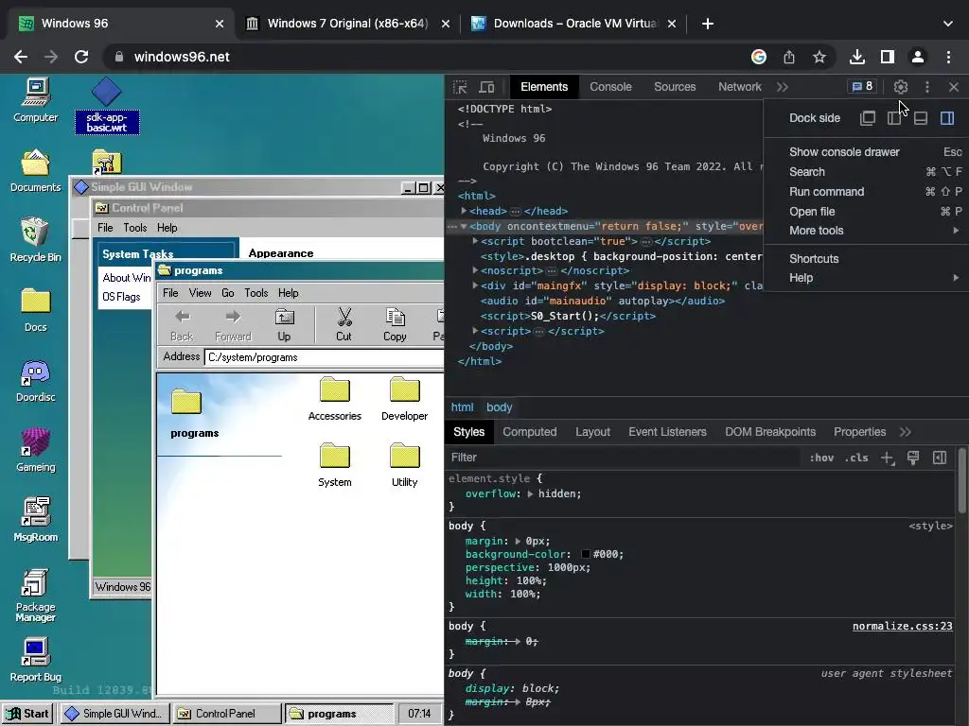Click the DevTools three-dot menu
The height and width of the screenshot is (726, 969).
click(x=927, y=87)
